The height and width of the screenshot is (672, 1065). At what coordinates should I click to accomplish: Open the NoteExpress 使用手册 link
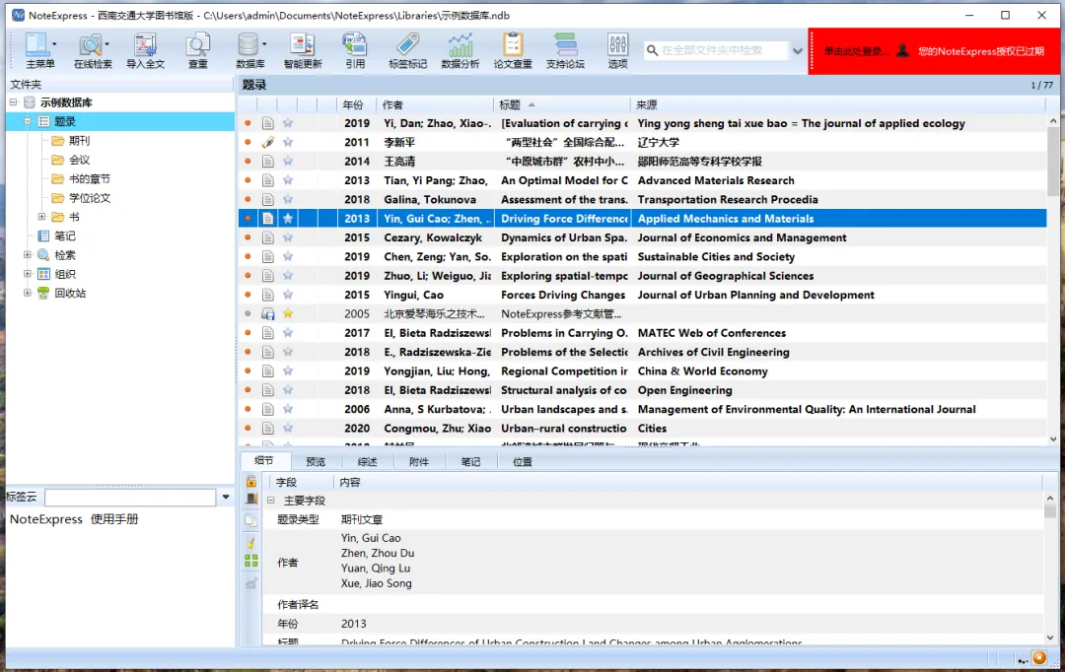[74, 519]
